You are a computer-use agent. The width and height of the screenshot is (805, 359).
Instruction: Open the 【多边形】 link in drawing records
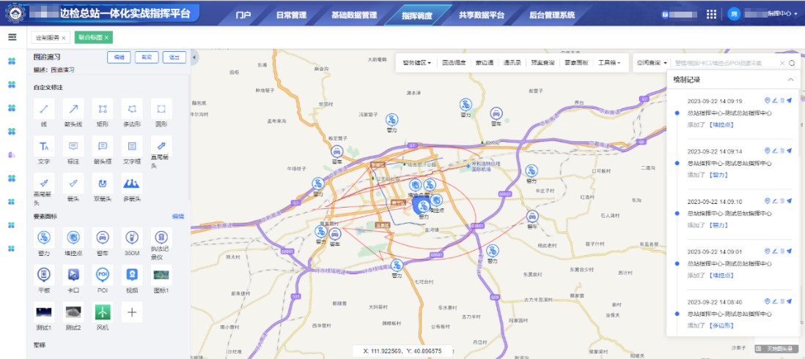pos(721,325)
